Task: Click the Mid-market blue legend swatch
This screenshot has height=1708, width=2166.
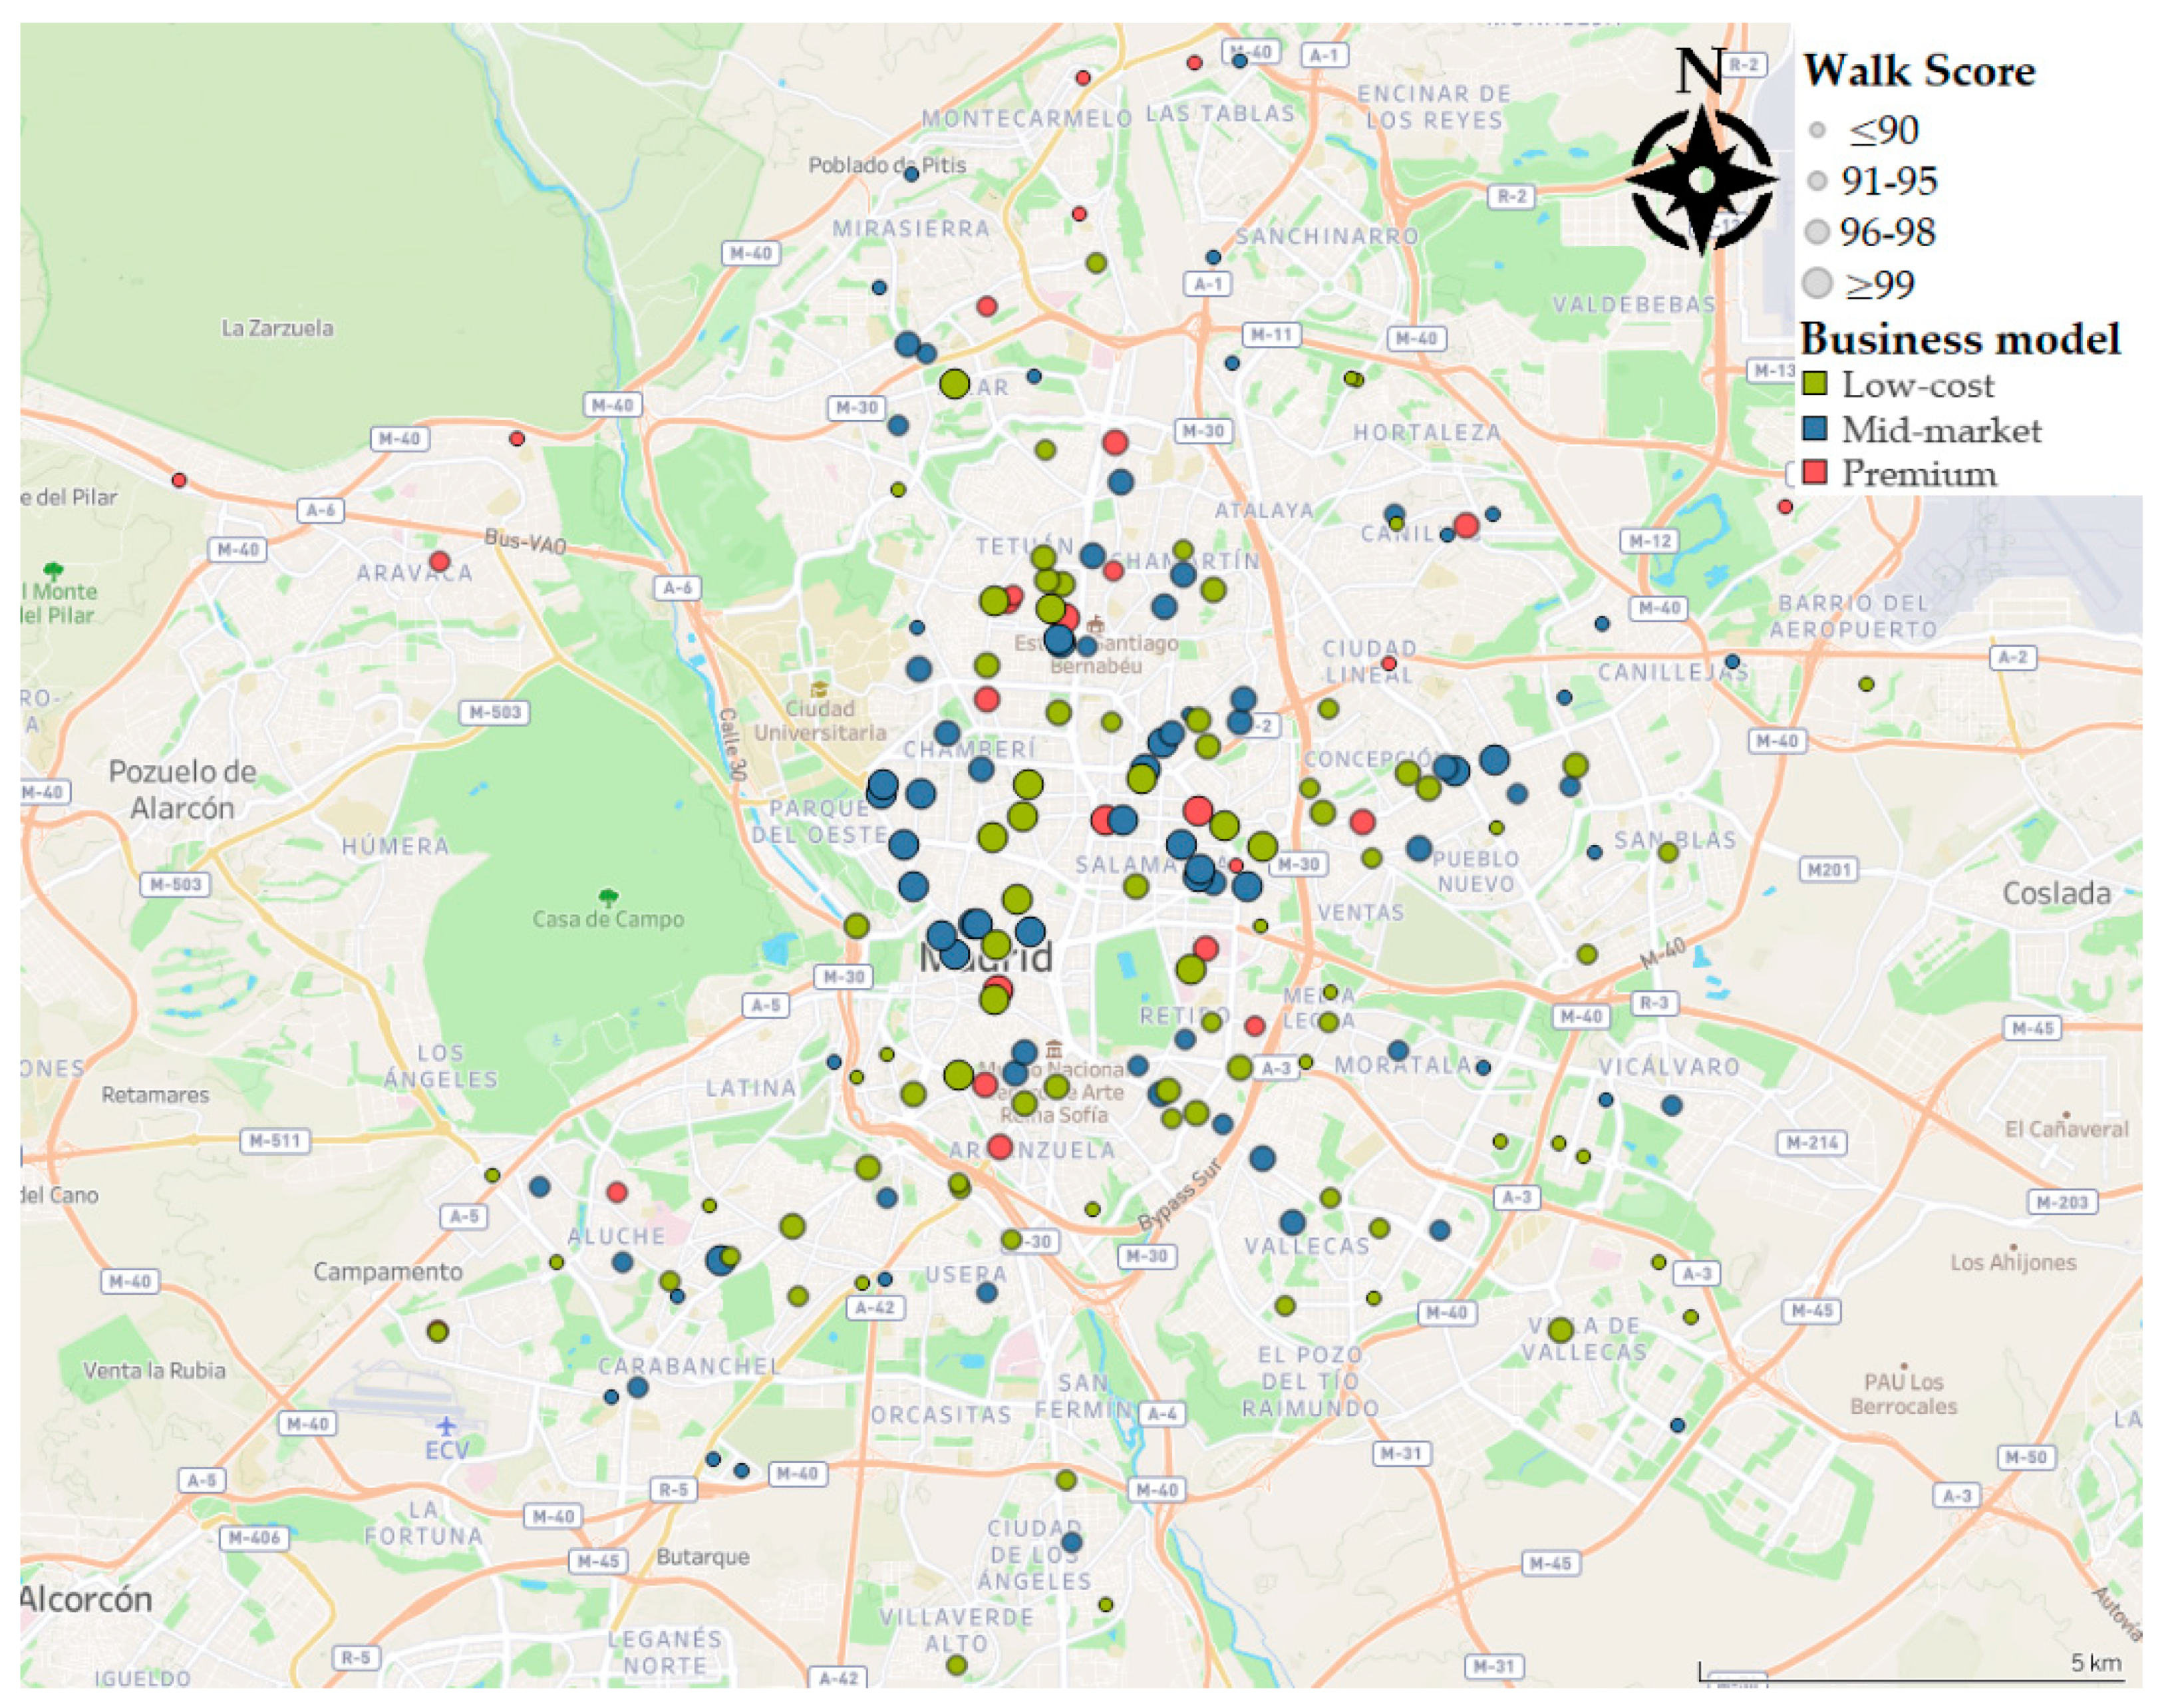Action: (1815, 429)
